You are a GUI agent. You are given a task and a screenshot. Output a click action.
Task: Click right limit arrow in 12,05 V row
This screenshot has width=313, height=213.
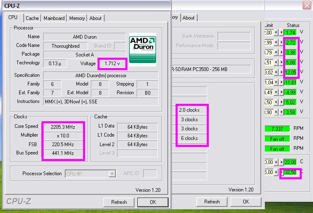(x=281, y=72)
